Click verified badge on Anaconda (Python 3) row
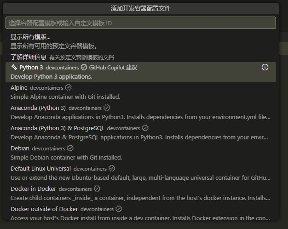The width and height of the screenshot is (288, 229). (107, 108)
